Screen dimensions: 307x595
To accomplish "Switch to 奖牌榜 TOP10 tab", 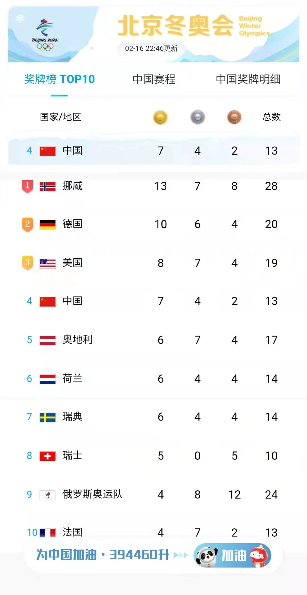I will [x=59, y=79].
